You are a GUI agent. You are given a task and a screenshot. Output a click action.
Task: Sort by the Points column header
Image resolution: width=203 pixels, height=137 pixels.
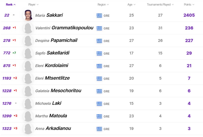(x=189, y=5)
